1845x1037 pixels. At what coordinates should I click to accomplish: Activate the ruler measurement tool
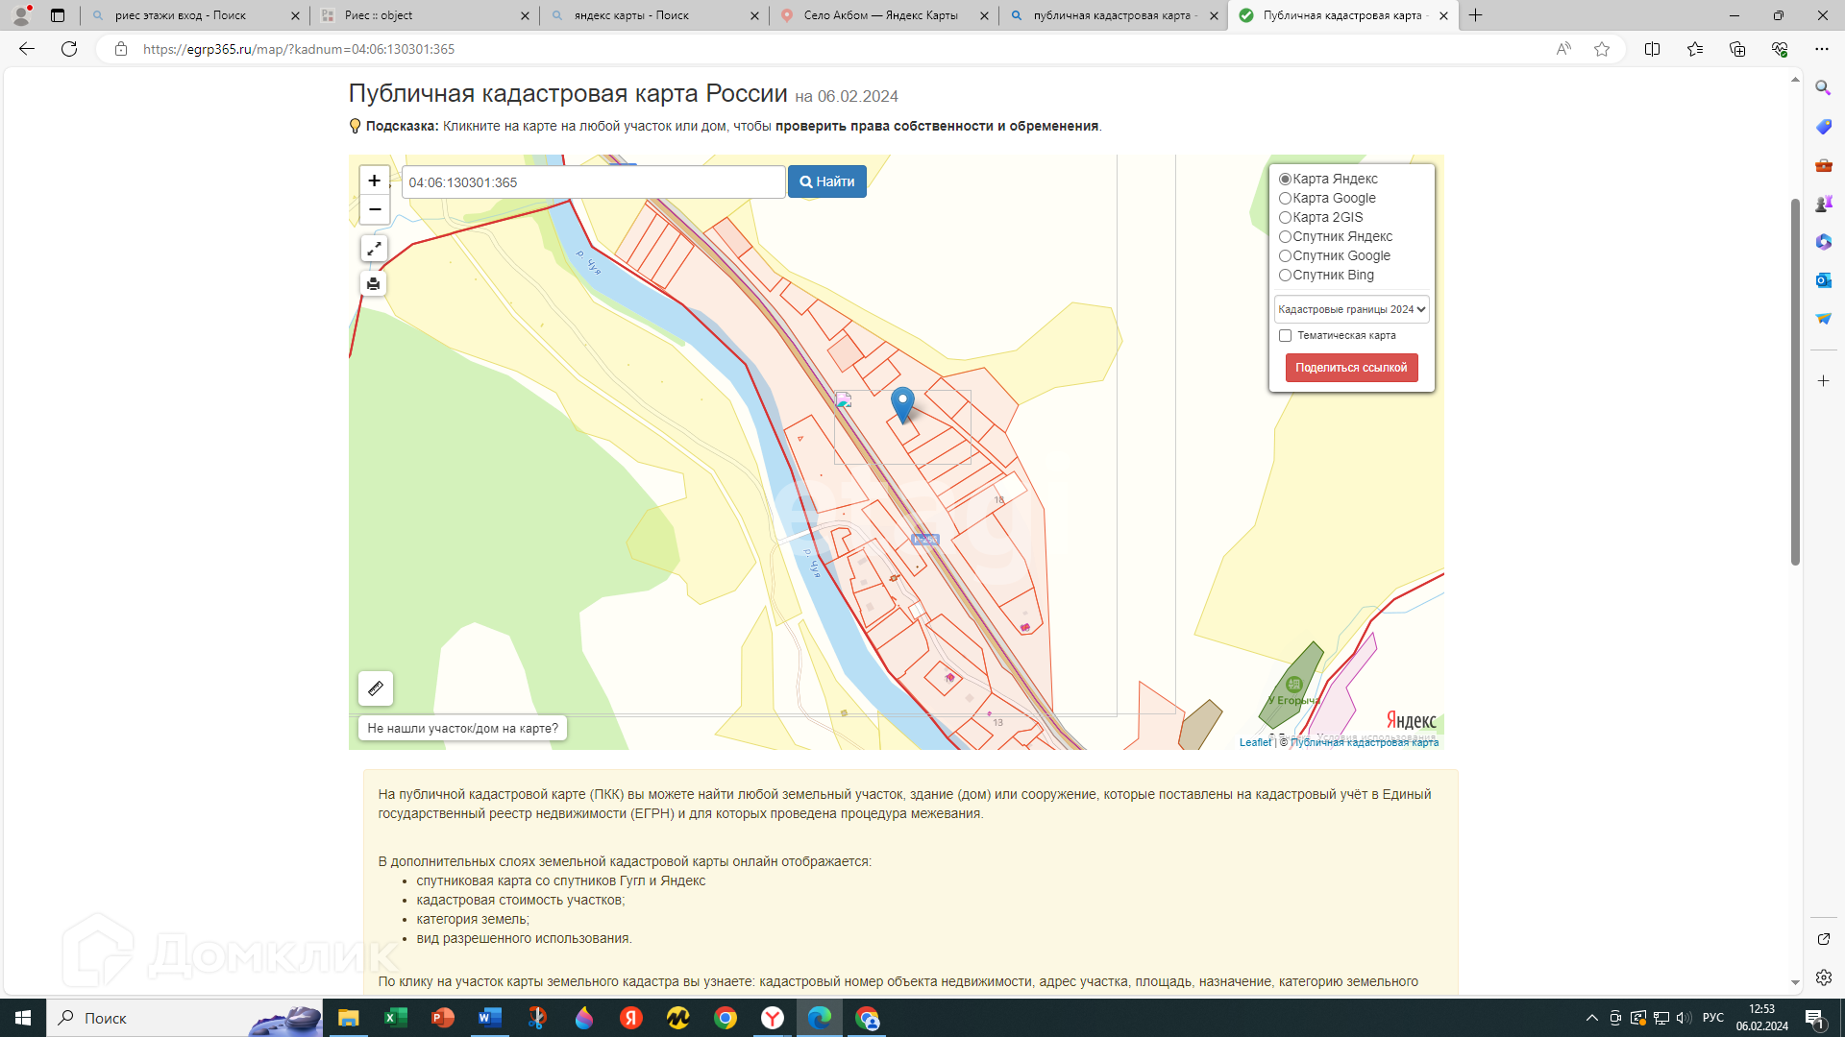376,688
